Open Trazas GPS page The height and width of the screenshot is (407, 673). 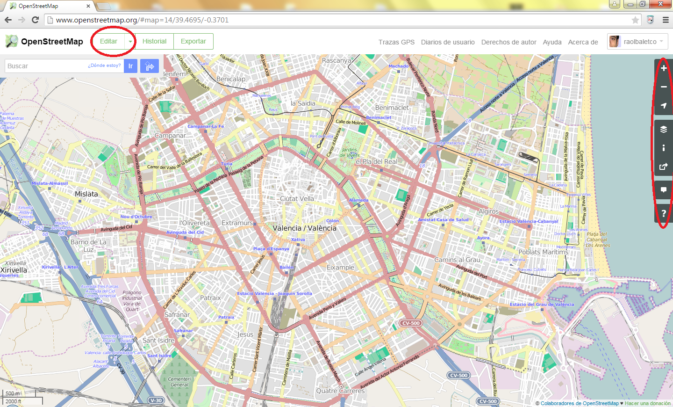pos(396,42)
